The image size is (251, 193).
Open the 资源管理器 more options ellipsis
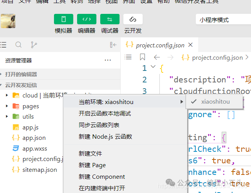click(108, 60)
